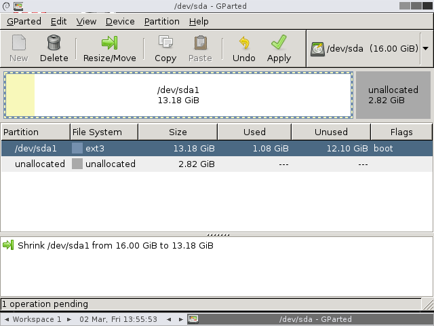This screenshot has height=326, width=434.
Task: Select the unallocated row in the partition list
Action: (x=217, y=164)
